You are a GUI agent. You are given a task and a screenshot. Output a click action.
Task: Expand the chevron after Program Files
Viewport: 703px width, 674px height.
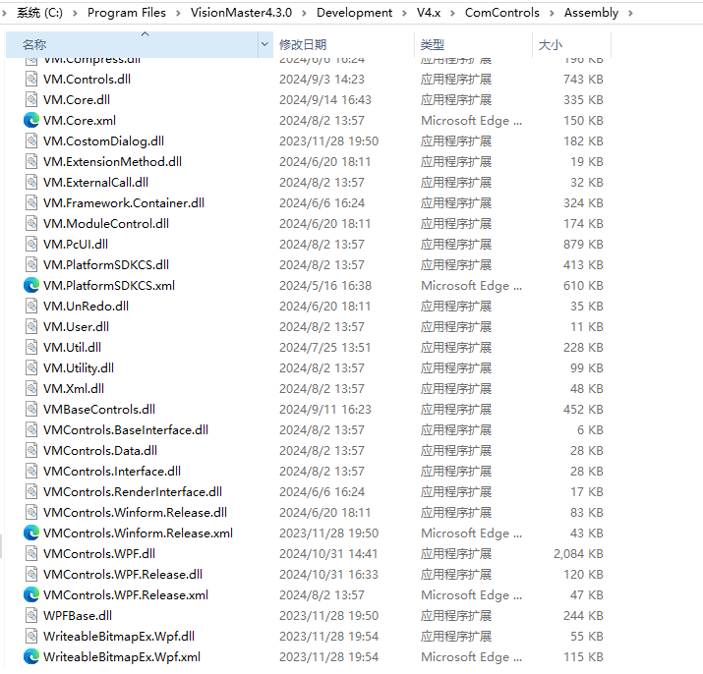[x=178, y=13]
